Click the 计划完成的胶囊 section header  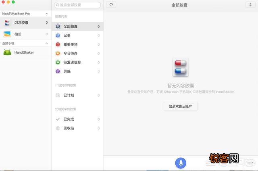(65, 85)
